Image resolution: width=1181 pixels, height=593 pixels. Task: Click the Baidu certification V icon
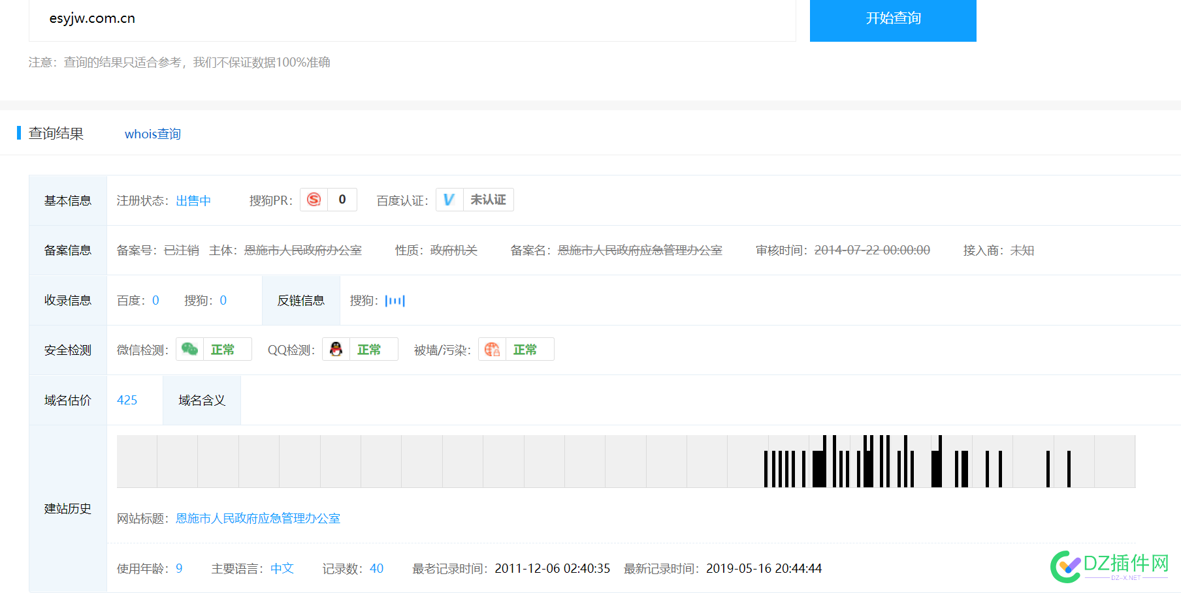click(x=449, y=200)
